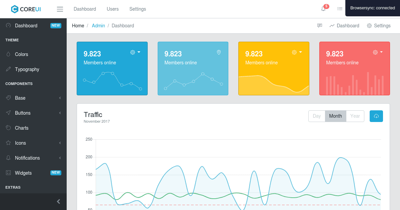
Task: Click the Notifications bell icon in the sidebar
Action: 8,158
